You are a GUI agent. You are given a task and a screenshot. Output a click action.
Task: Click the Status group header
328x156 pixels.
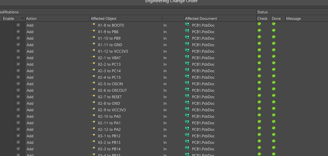point(262,12)
